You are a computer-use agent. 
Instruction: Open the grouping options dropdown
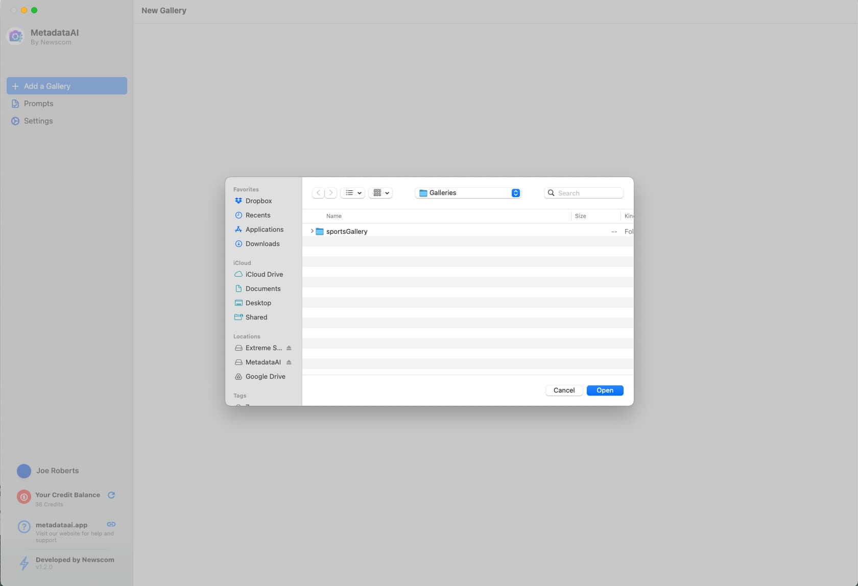click(x=380, y=193)
